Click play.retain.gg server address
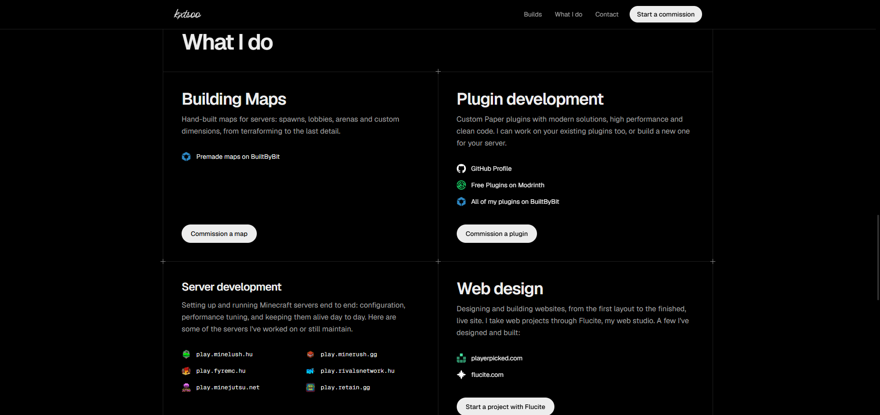The width and height of the screenshot is (880, 415). (345, 387)
